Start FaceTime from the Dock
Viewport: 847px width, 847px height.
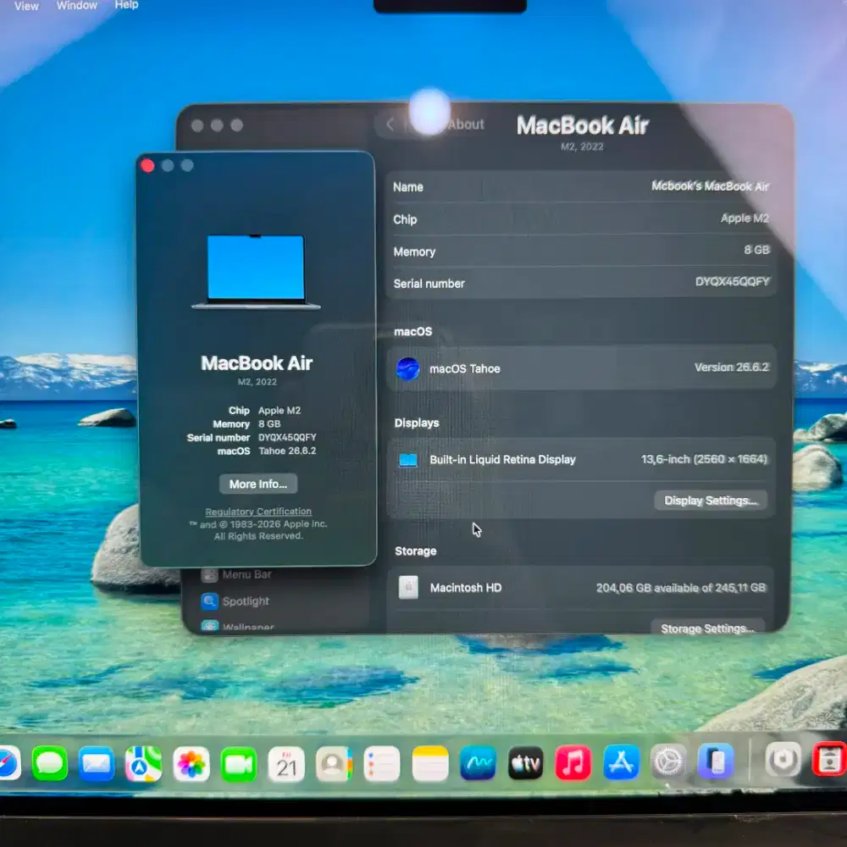point(238,764)
